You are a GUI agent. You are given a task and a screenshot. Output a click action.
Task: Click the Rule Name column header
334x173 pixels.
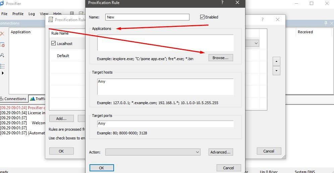click(x=60, y=33)
